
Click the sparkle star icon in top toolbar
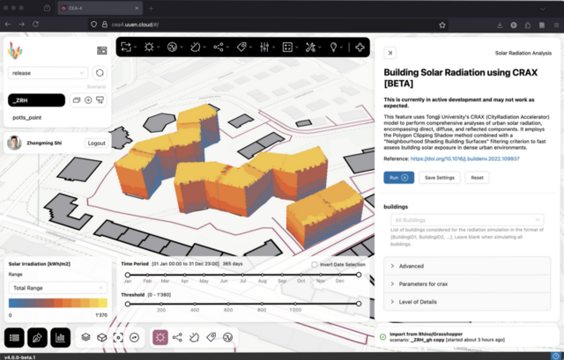(x=360, y=47)
